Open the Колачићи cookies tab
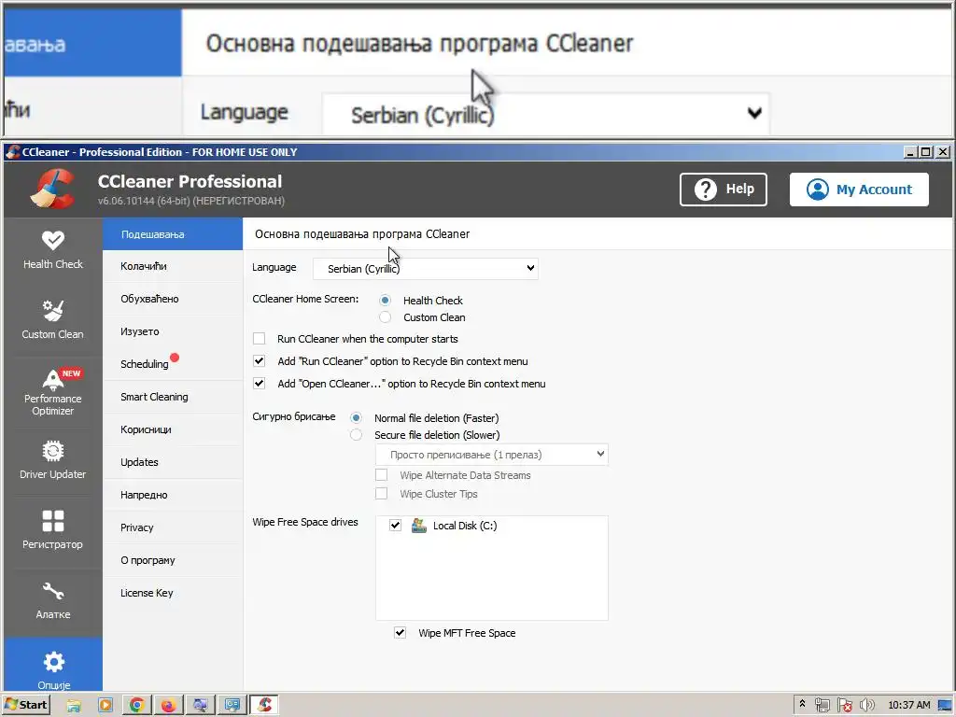The width and height of the screenshot is (956, 717). point(173,266)
